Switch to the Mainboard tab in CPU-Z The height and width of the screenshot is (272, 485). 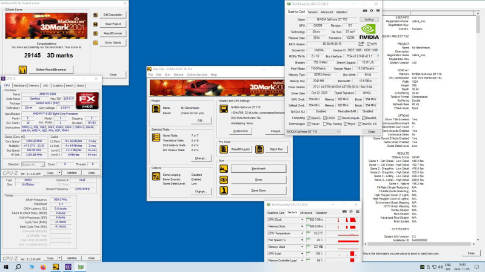(x=20, y=85)
